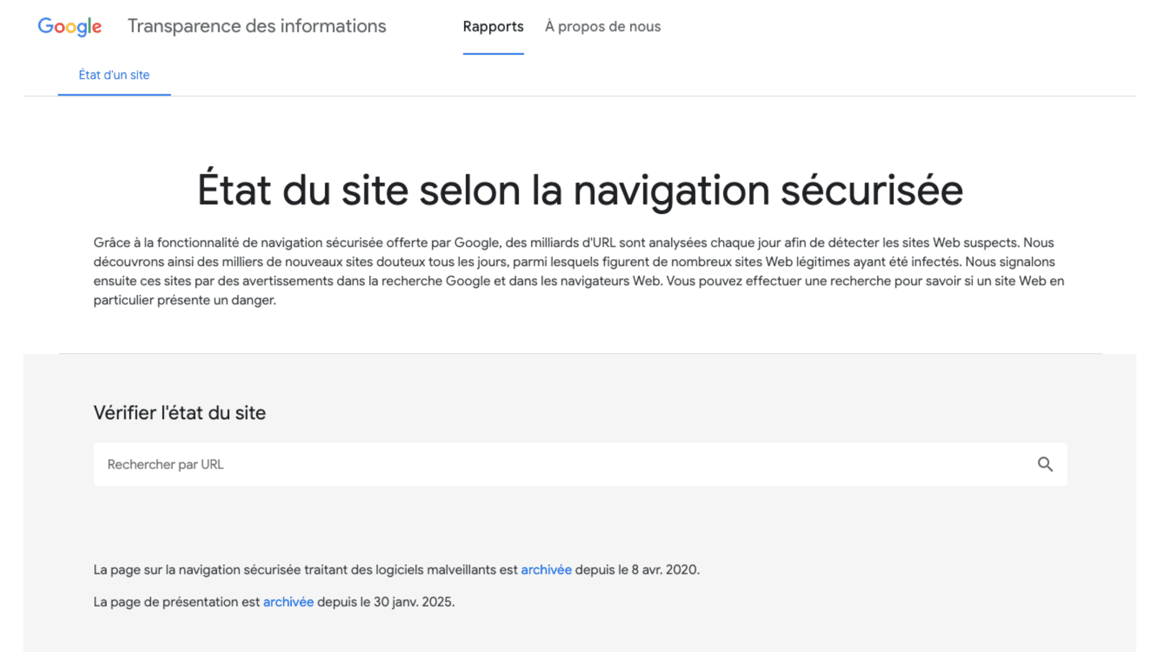Activate search using the magnifier icon
This screenshot has height=652, width=1159.
[1045, 464]
